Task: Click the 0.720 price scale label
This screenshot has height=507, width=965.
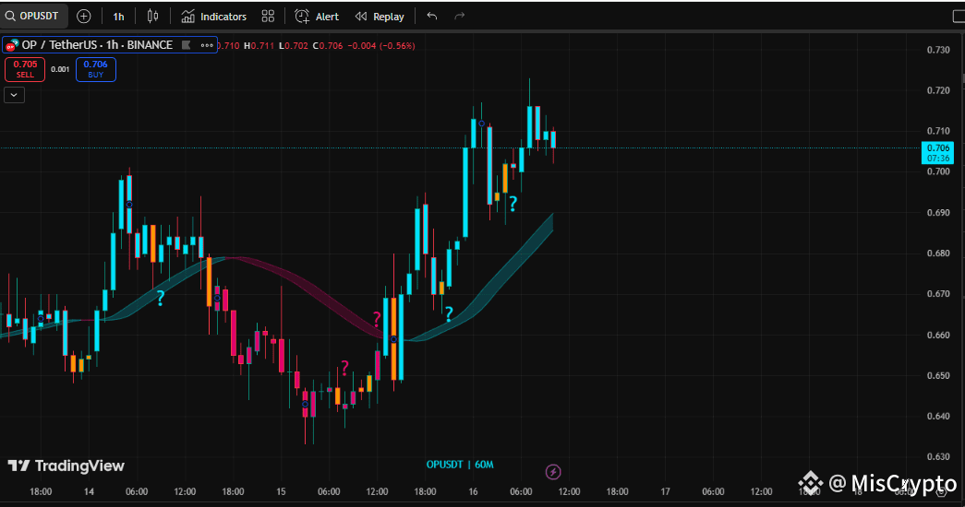Action: 938,90
